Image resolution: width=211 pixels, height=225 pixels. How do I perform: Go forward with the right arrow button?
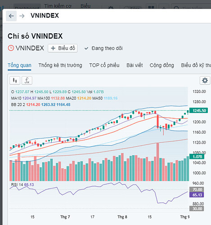pyautogui.click(x=22, y=16)
